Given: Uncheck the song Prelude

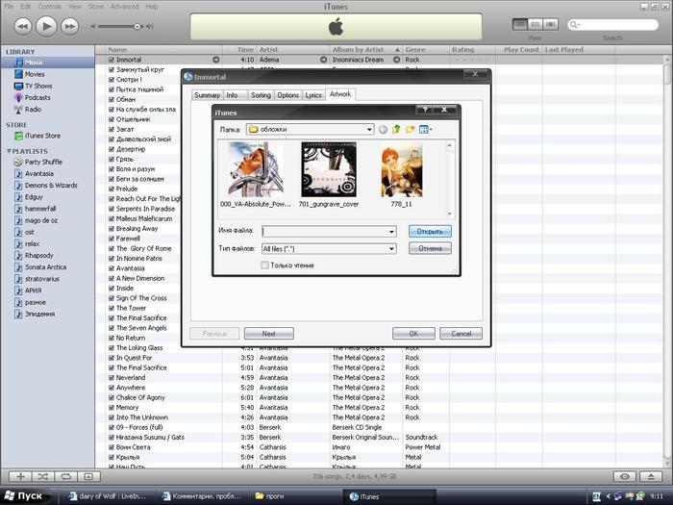Looking at the screenshot, I should point(112,189).
